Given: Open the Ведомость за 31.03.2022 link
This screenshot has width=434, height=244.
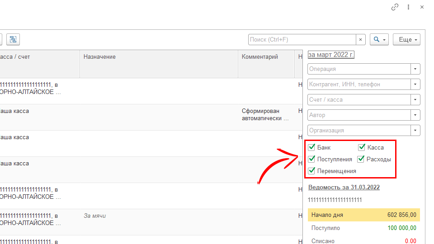Looking at the screenshot, I should (344, 188).
